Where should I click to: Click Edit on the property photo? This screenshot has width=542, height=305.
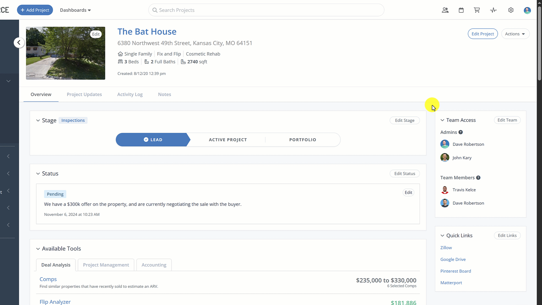point(96,34)
